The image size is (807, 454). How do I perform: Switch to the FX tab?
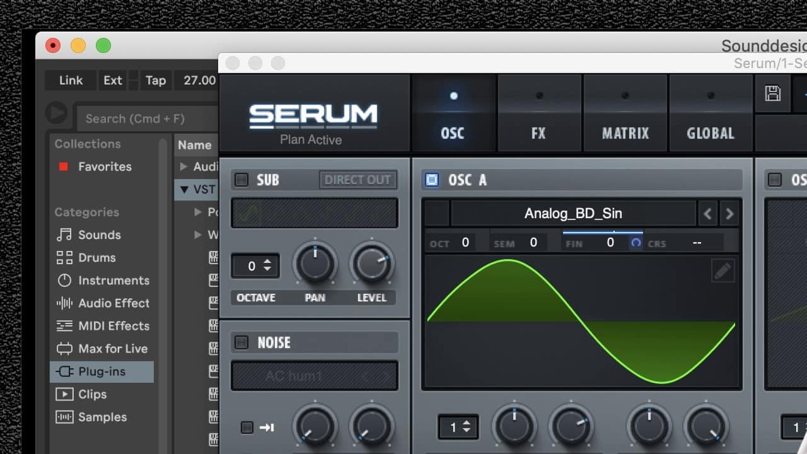[x=539, y=113]
